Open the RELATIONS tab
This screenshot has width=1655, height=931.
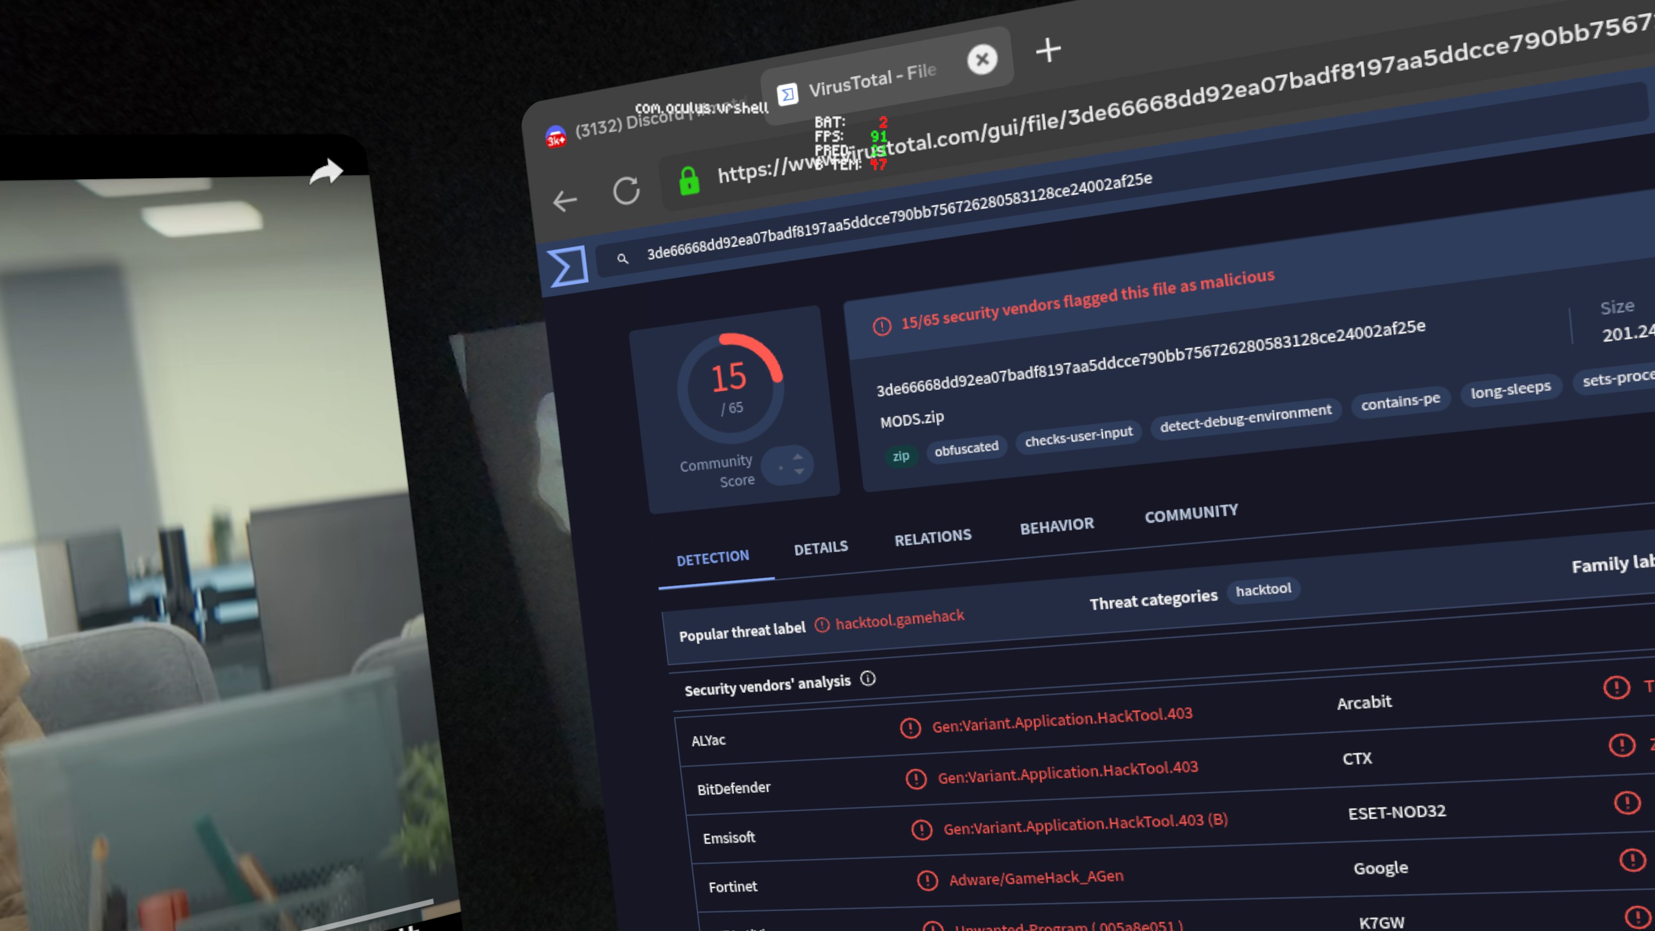[932, 537]
